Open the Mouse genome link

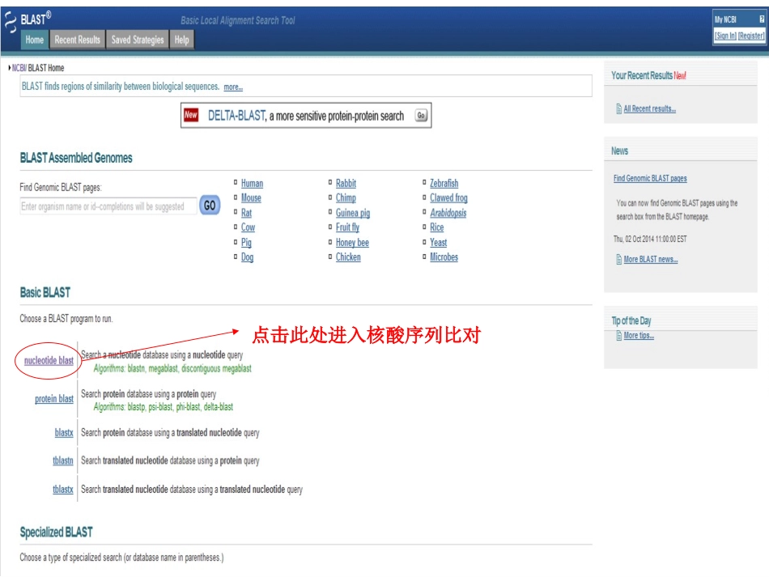click(x=251, y=198)
